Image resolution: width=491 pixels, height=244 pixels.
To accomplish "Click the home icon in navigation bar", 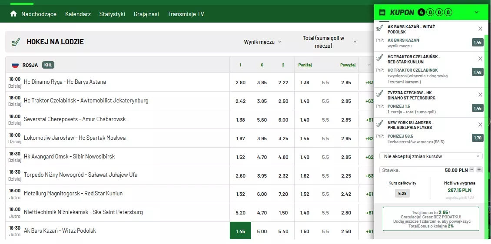I will coord(13,14).
